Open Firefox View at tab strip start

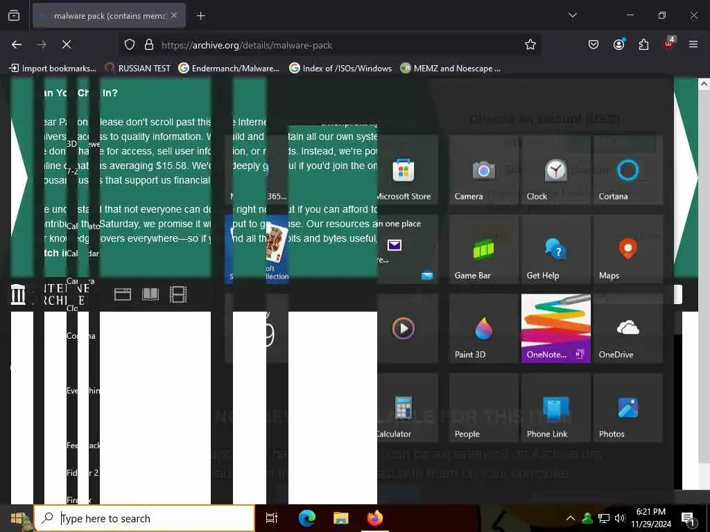[14, 16]
